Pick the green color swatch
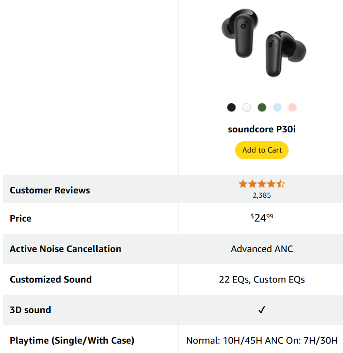 pyautogui.click(x=262, y=107)
